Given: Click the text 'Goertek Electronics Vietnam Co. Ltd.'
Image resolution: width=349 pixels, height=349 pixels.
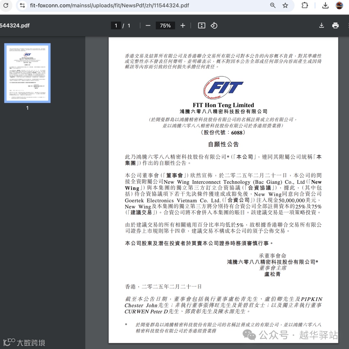Looking at the screenshot, I should (x=173, y=200).
